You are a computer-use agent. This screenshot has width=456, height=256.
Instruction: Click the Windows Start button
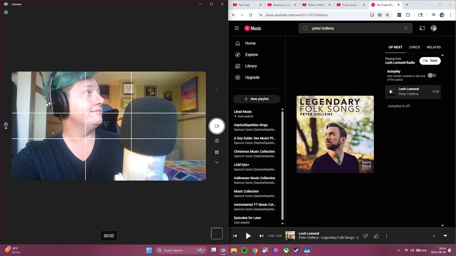(x=149, y=250)
